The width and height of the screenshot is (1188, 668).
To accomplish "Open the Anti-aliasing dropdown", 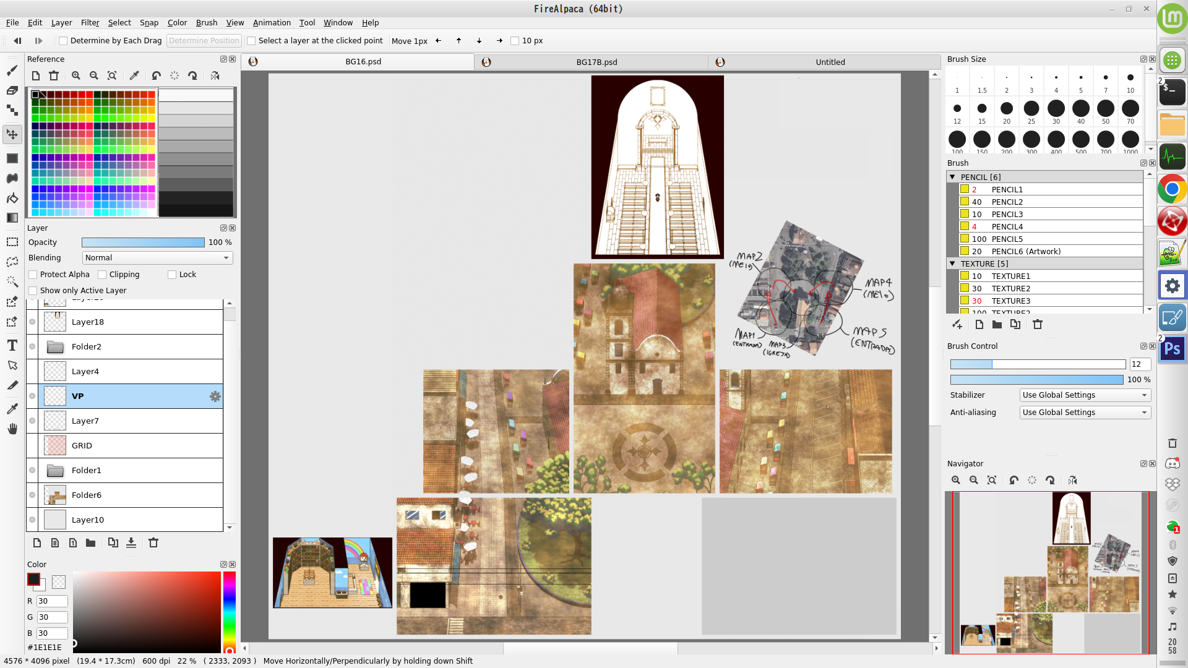I will 1085,413.
